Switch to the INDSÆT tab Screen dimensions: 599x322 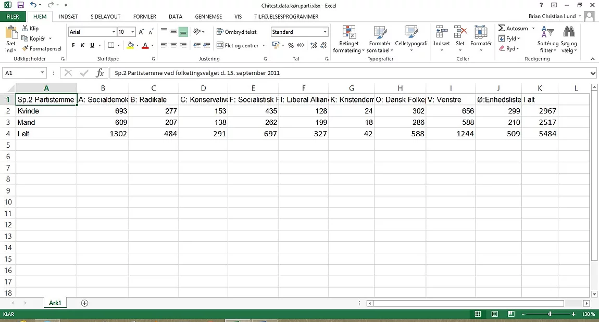[x=68, y=17]
